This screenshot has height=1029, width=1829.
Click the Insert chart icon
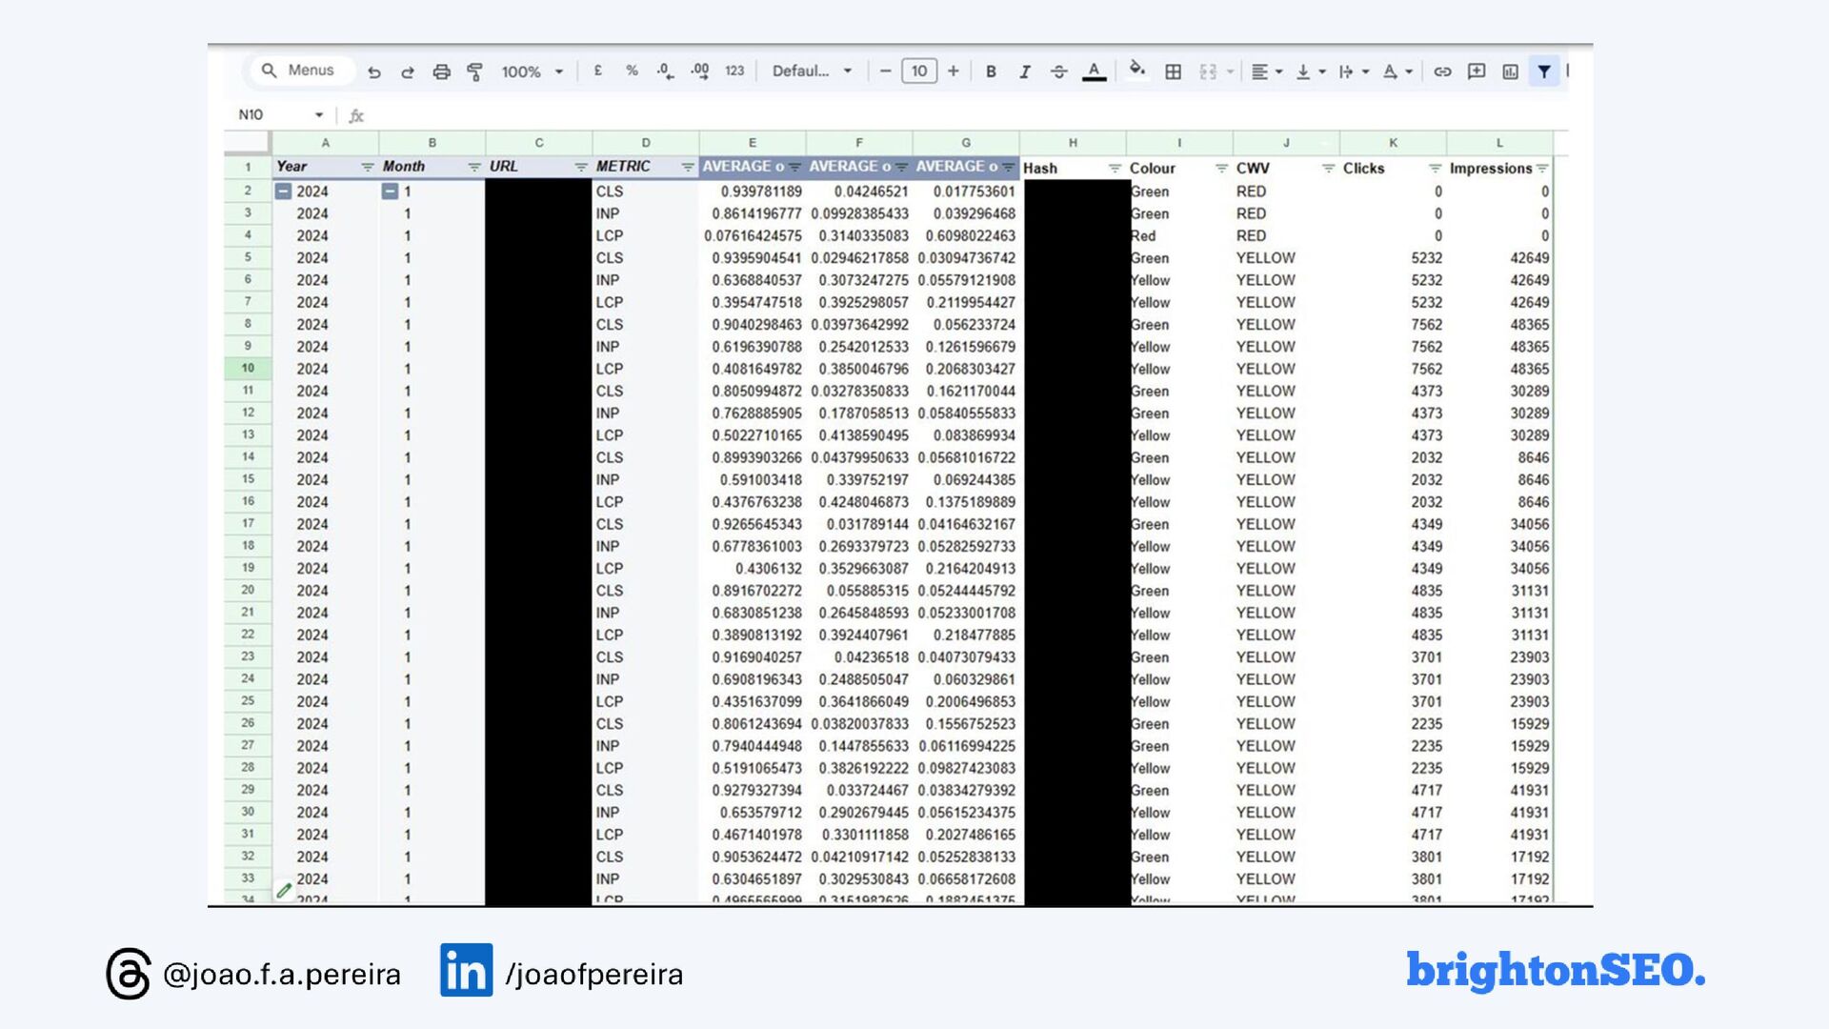tap(1510, 71)
